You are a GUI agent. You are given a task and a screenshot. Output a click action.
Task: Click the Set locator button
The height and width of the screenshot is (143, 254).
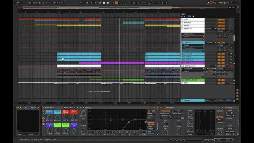183,14
